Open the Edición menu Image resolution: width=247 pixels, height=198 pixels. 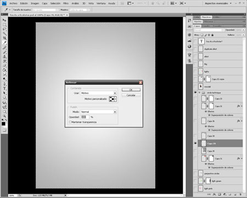(24, 3)
